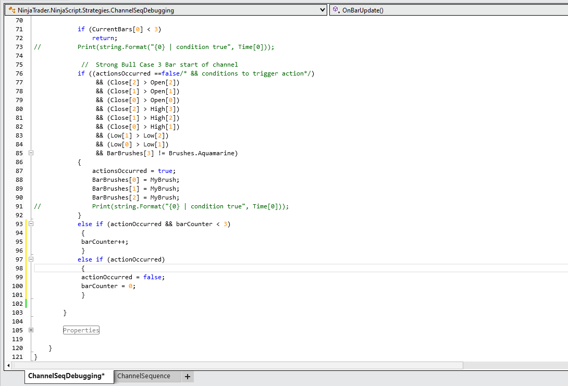Click the class icon beside NinjaTrader.NinjaScript.Strategies
568x386 pixels.
click(x=12, y=10)
